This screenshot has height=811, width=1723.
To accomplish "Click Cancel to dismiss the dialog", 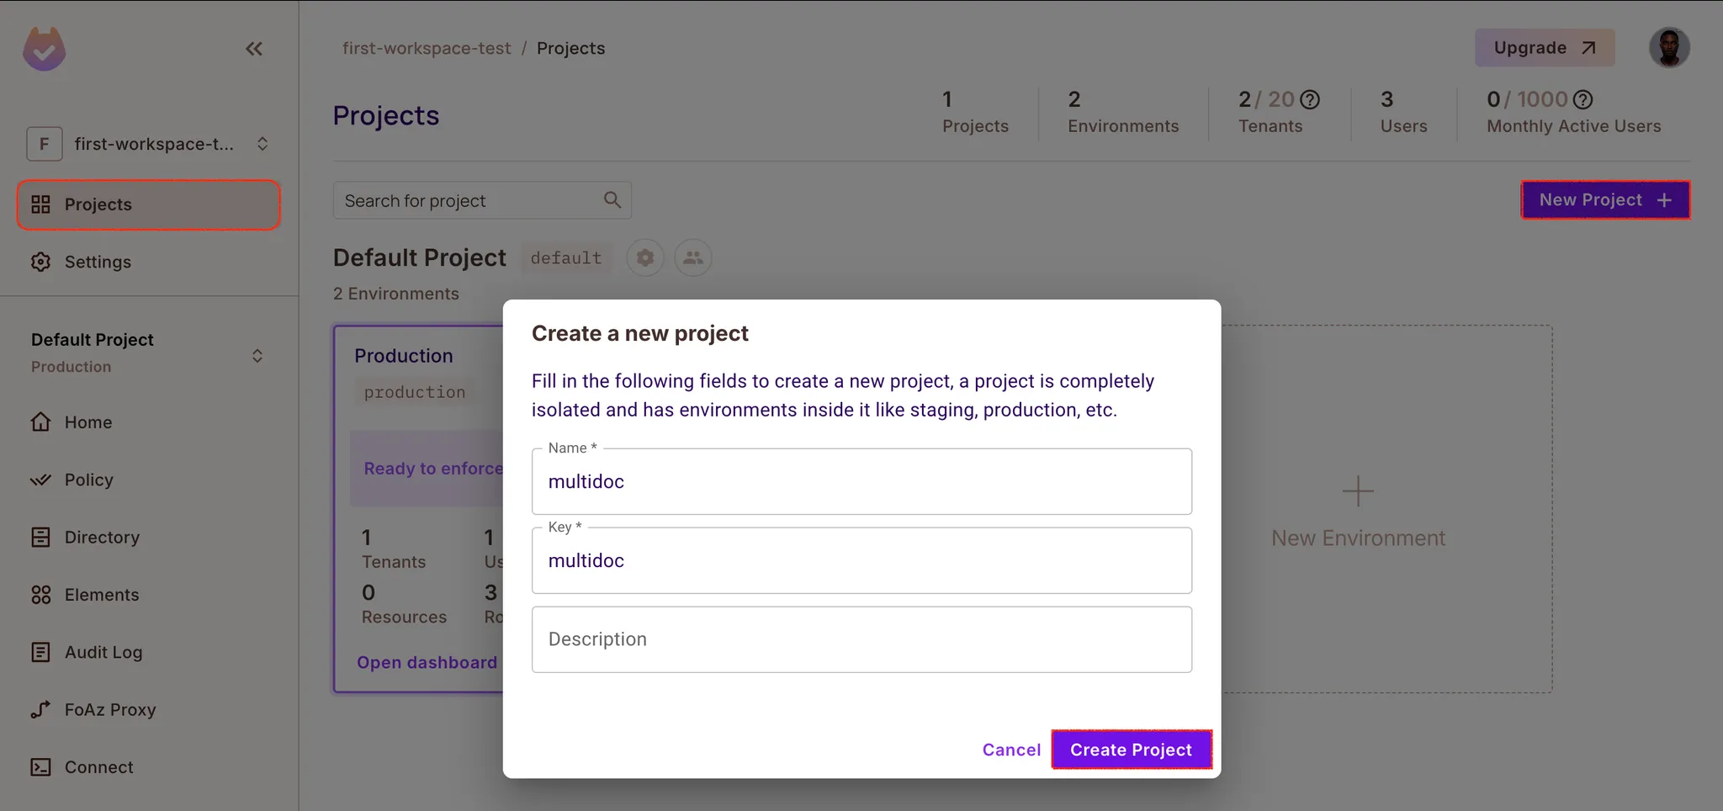I will [1010, 749].
